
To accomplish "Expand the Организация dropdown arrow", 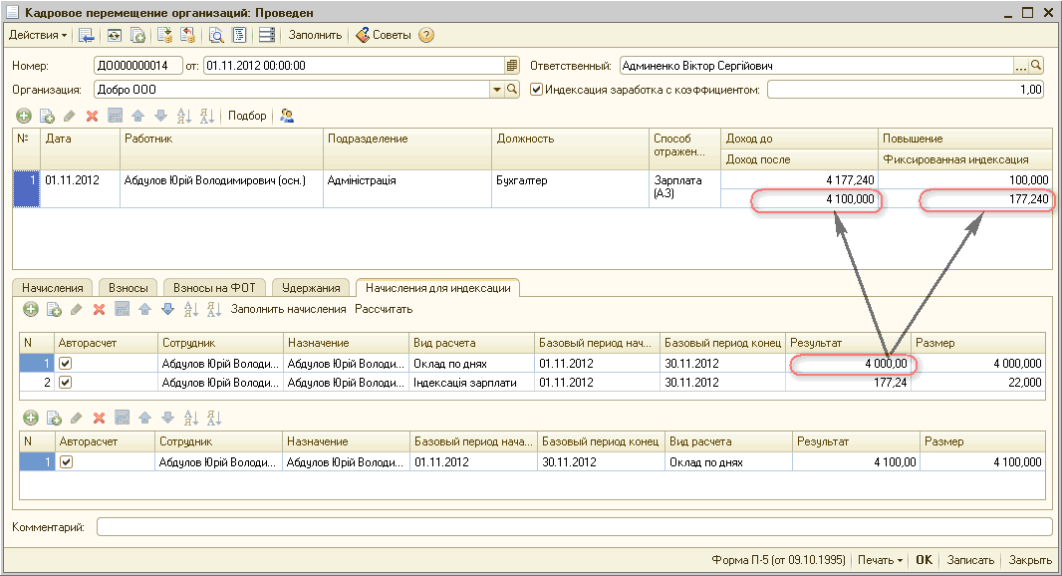I will (x=497, y=90).
